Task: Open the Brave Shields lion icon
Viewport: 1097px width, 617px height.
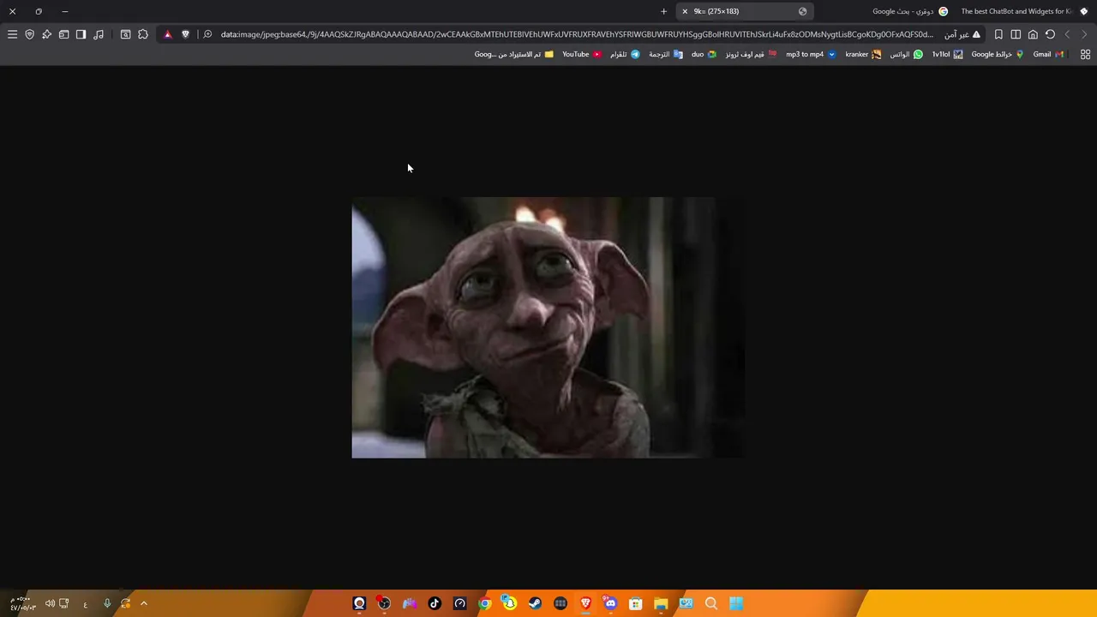Action: (185, 34)
